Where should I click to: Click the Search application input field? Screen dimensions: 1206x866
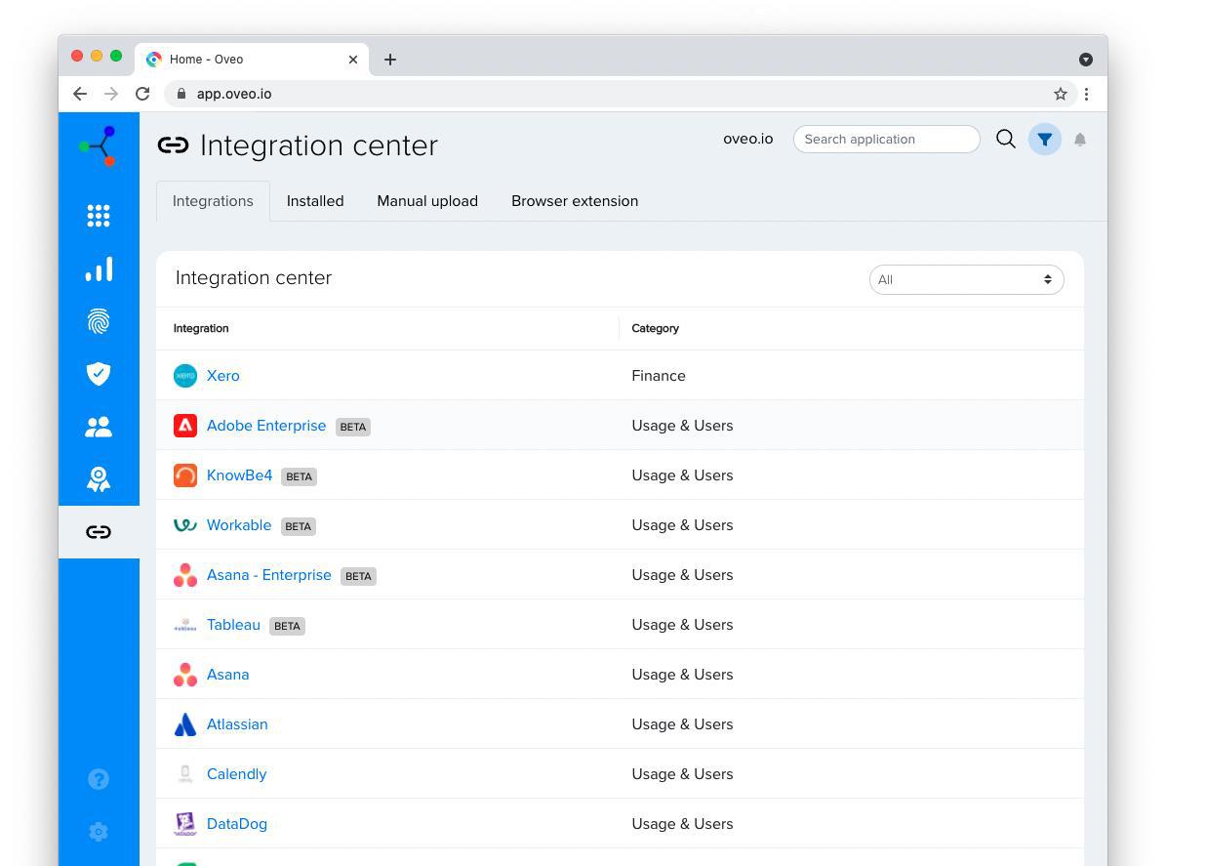point(886,139)
